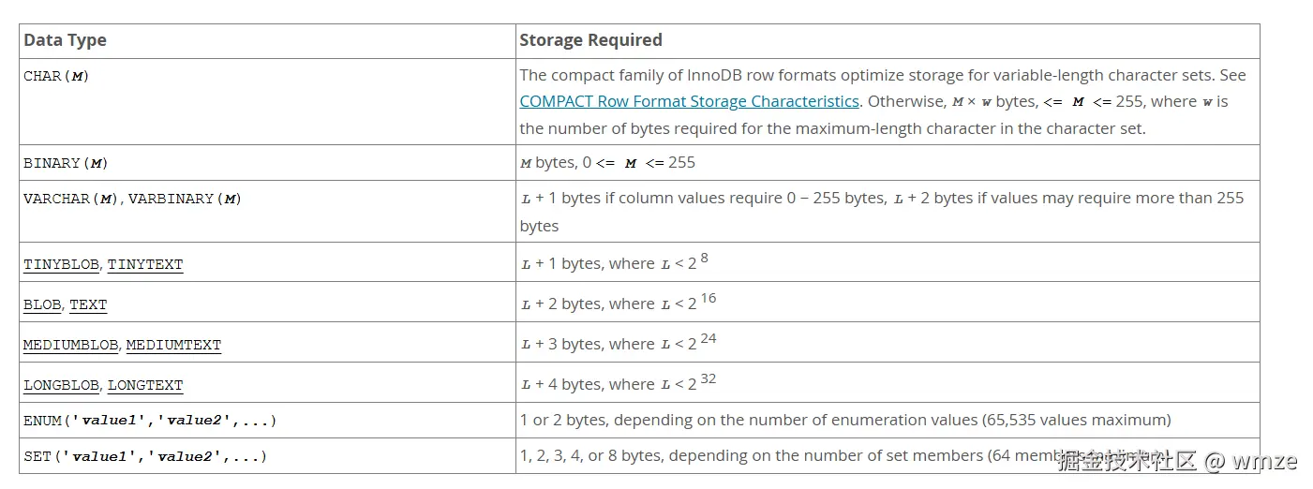Click the LONGBLOB data type link

62,385
